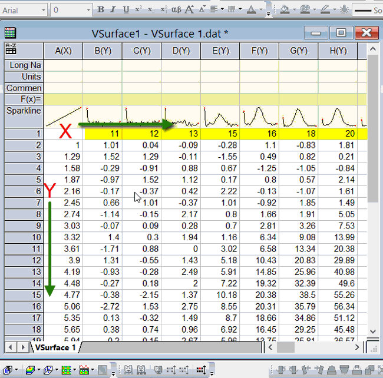Switch to the VSurface 1 sheet tab
The width and height of the screenshot is (383, 378).
[x=55, y=347]
